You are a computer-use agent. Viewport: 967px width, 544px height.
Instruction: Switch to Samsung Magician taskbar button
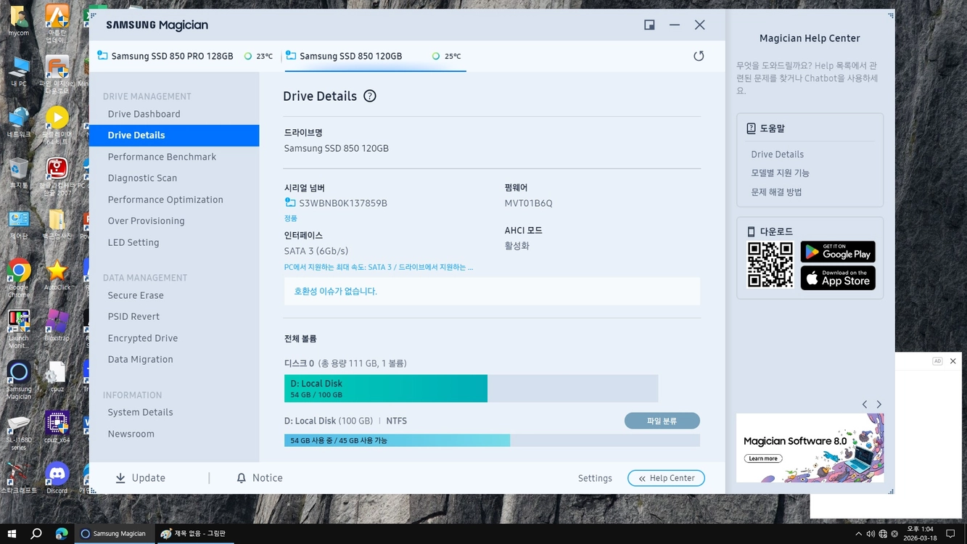click(x=113, y=534)
